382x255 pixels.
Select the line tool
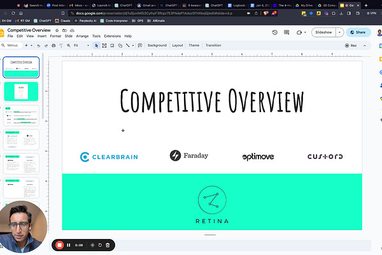pyautogui.click(x=128, y=45)
